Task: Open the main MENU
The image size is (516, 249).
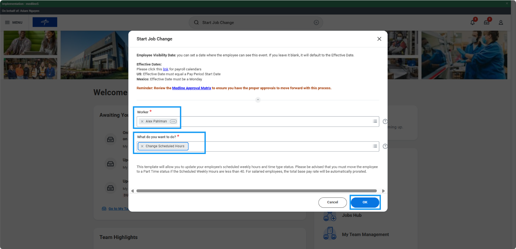Action: pyautogui.click(x=14, y=23)
